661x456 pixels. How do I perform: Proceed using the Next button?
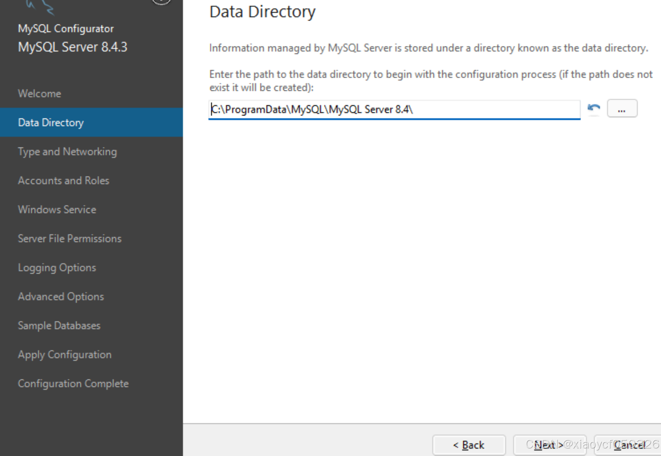[x=549, y=445]
